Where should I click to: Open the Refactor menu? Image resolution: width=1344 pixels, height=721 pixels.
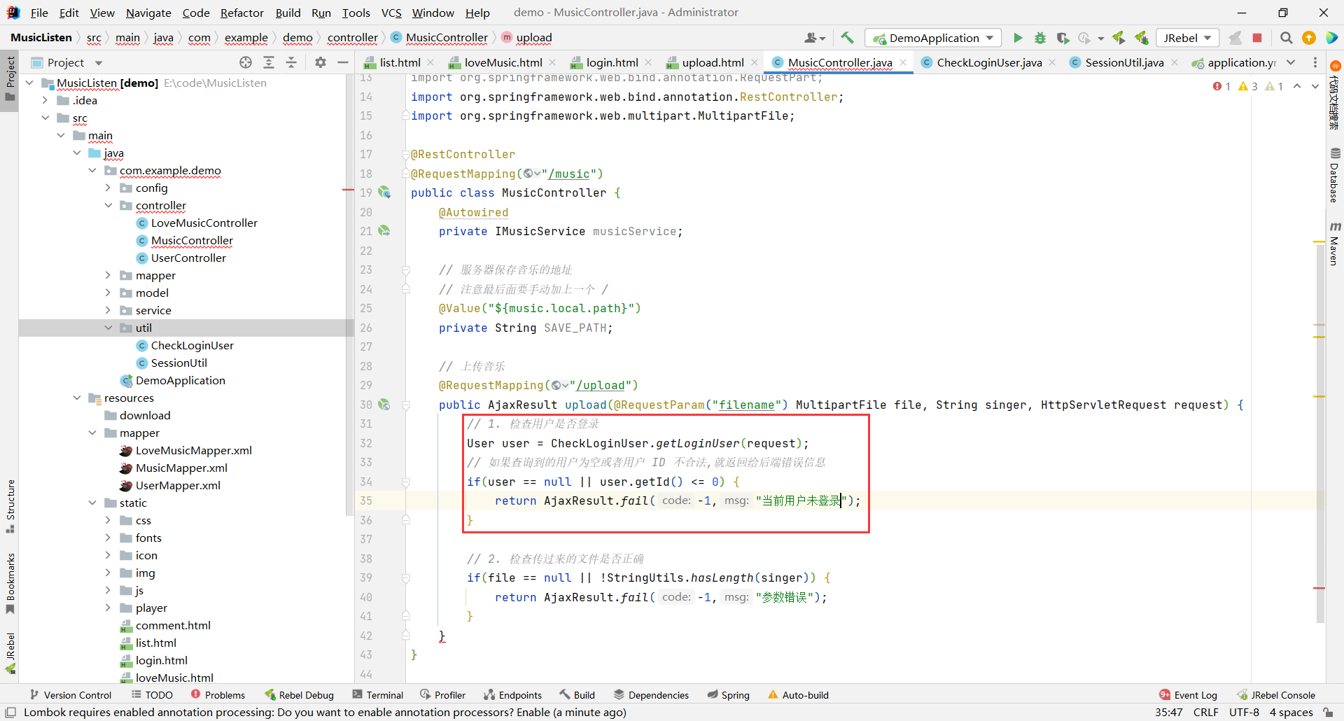(x=241, y=13)
